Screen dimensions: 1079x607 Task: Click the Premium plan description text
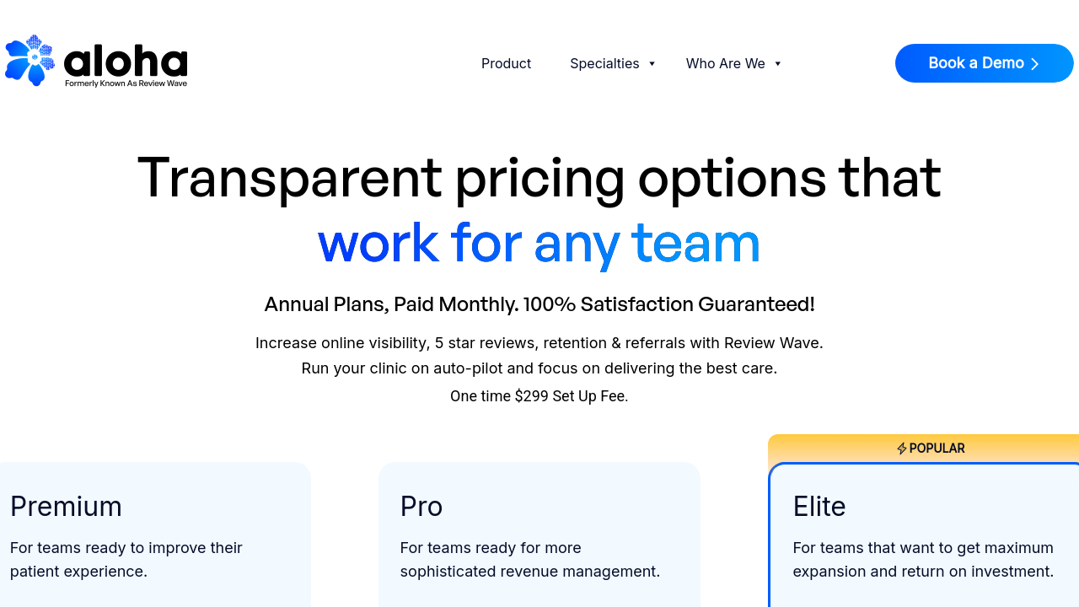(126, 560)
